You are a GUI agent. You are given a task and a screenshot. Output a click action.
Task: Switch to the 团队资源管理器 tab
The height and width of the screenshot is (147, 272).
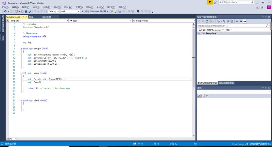click(226, 83)
